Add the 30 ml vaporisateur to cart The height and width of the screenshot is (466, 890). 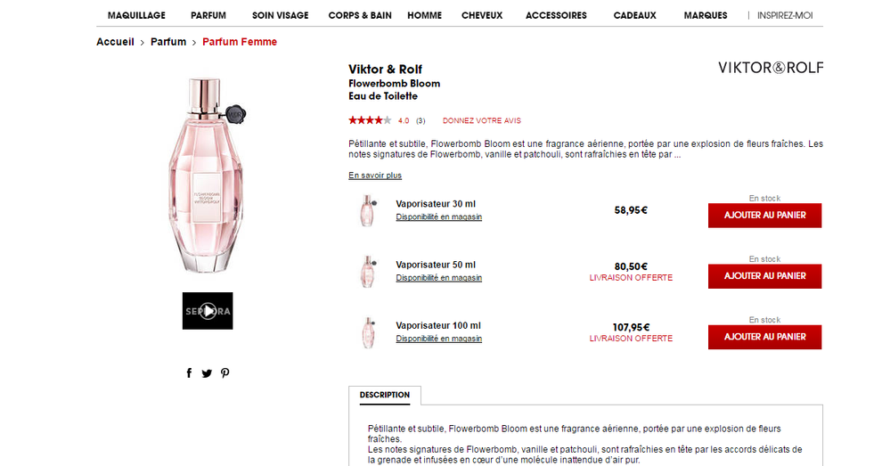pos(764,216)
